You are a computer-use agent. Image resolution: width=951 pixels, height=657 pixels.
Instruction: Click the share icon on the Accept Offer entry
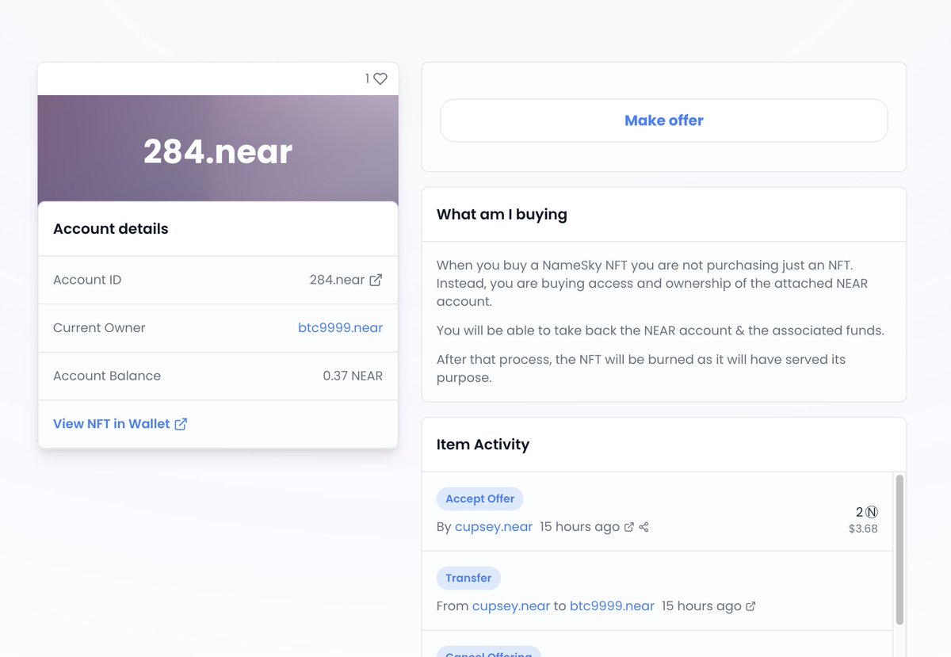point(644,526)
